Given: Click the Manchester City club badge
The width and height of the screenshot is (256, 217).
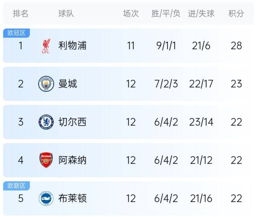Looking at the screenshot, I should click(x=46, y=84).
